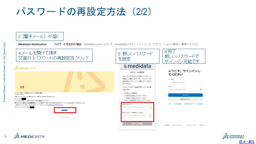256x144 pixels.
Task: Open the 利用規約 footer link
Action: click(167, 125)
